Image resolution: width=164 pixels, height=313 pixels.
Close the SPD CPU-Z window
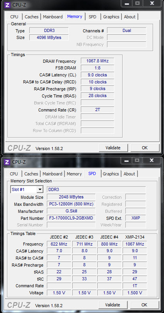pos(152,160)
